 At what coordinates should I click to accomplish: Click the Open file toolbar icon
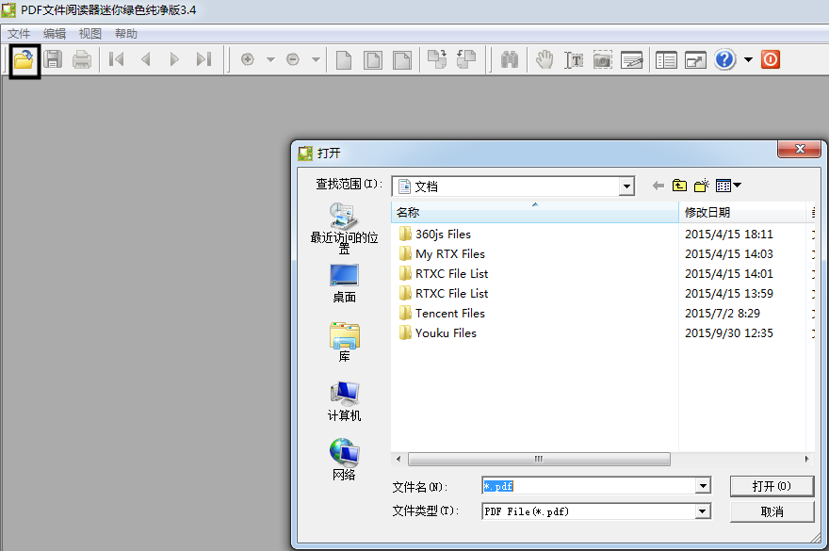[x=24, y=59]
